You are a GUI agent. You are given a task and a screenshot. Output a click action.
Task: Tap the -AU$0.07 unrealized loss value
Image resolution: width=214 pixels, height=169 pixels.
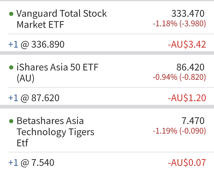point(187,163)
